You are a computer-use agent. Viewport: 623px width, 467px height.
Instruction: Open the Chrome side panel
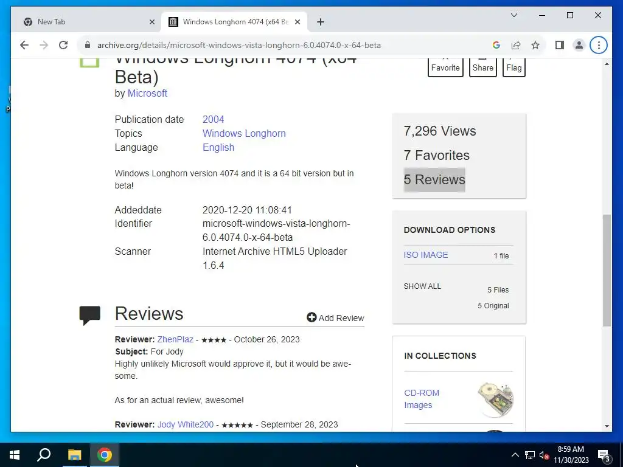pos(560,45)
